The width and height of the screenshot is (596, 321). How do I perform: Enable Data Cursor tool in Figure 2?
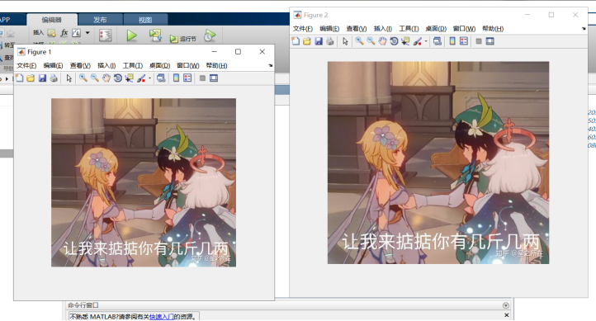tap(405, 41)
